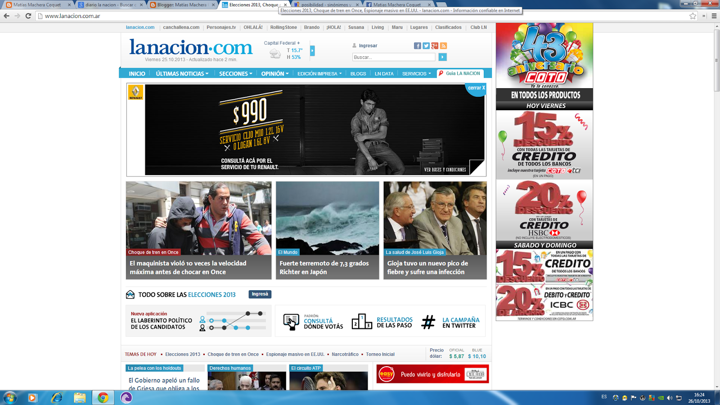Screen dimensions: 720x405
Task: Click the podium icon for Resultados PASO
Action: point(362,321)
